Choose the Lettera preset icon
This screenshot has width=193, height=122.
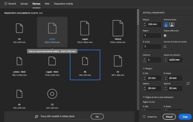coord(52,28)
